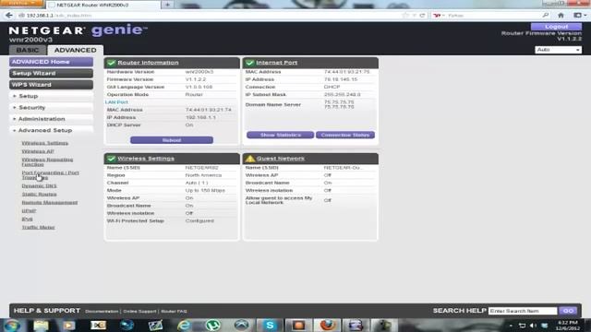Open Wireless Repeating Function link
591x332 pixels.
tap(47, 162)
